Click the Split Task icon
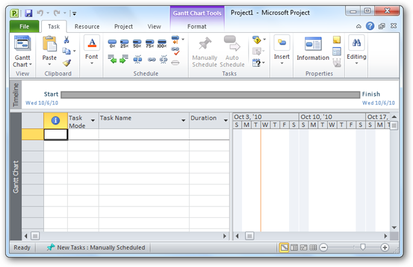This screenshot has height=267, width=413. point(137,59)
